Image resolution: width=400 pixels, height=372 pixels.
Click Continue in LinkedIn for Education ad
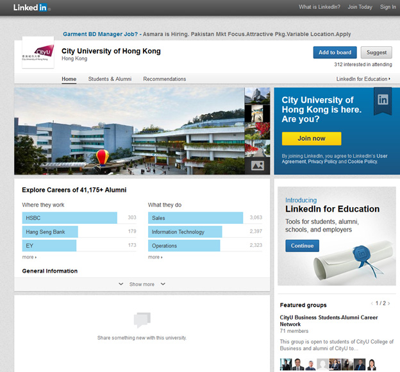click(303, 246)
